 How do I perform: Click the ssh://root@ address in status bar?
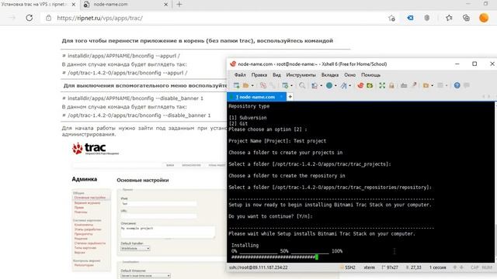(259, 267)
